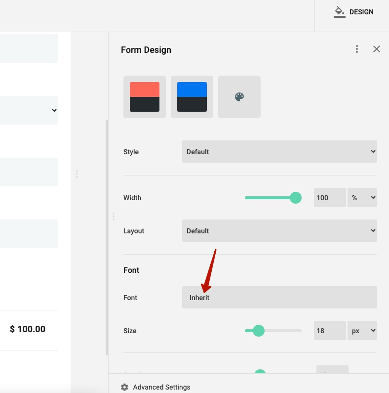Click the Width value field showing 100
The image size is (389, 393).
coord(330,198)
